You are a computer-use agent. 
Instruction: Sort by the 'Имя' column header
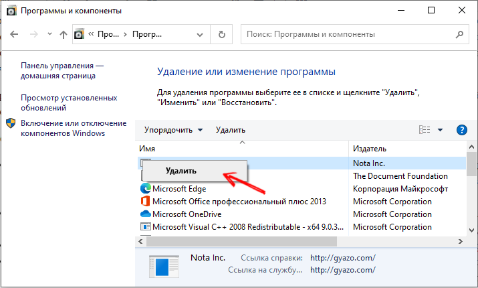click(x=242, y=149)
